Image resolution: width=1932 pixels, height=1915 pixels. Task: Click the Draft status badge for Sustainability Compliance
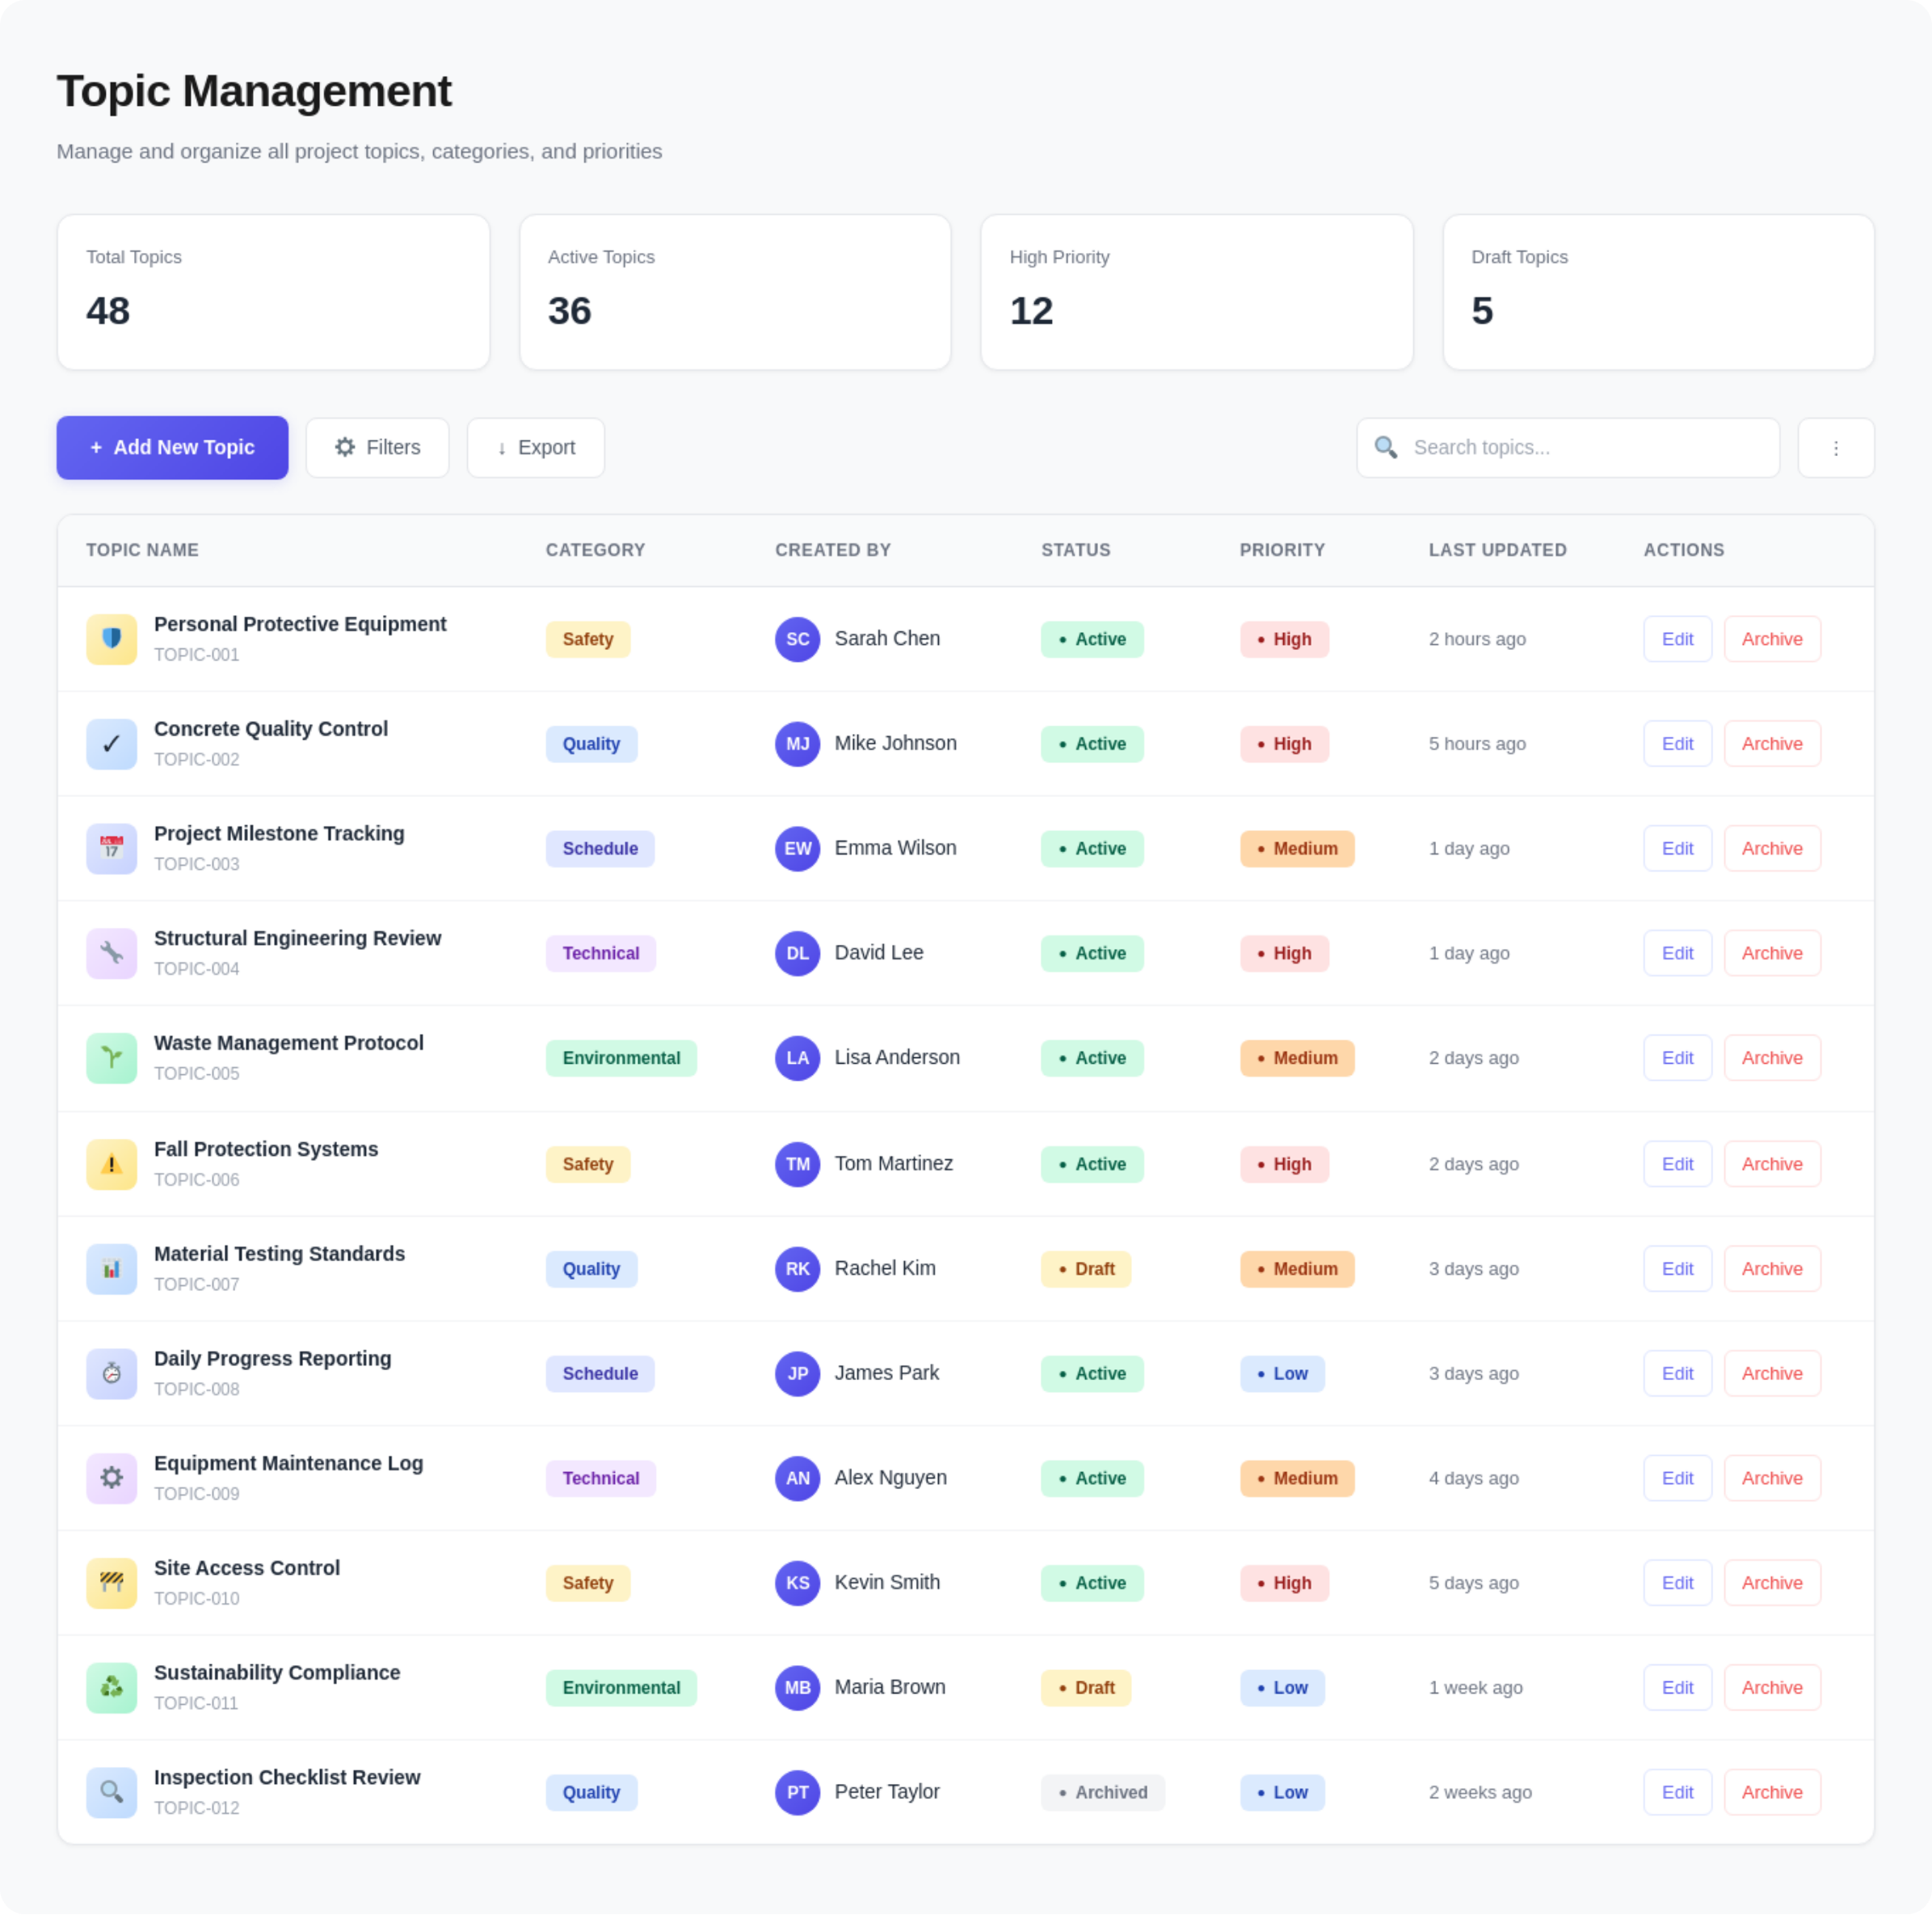[x=1085, y=1688]
